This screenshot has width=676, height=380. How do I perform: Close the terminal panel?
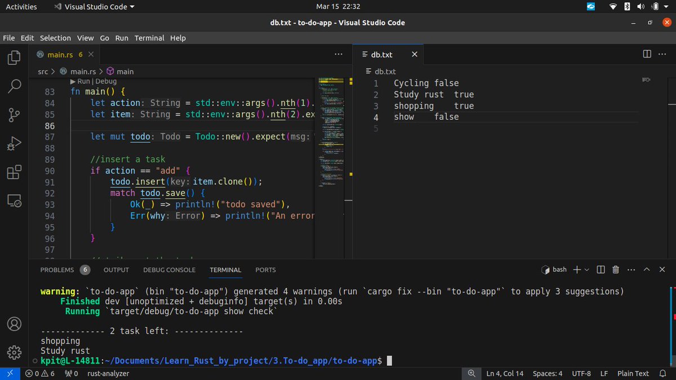point(662,270)
